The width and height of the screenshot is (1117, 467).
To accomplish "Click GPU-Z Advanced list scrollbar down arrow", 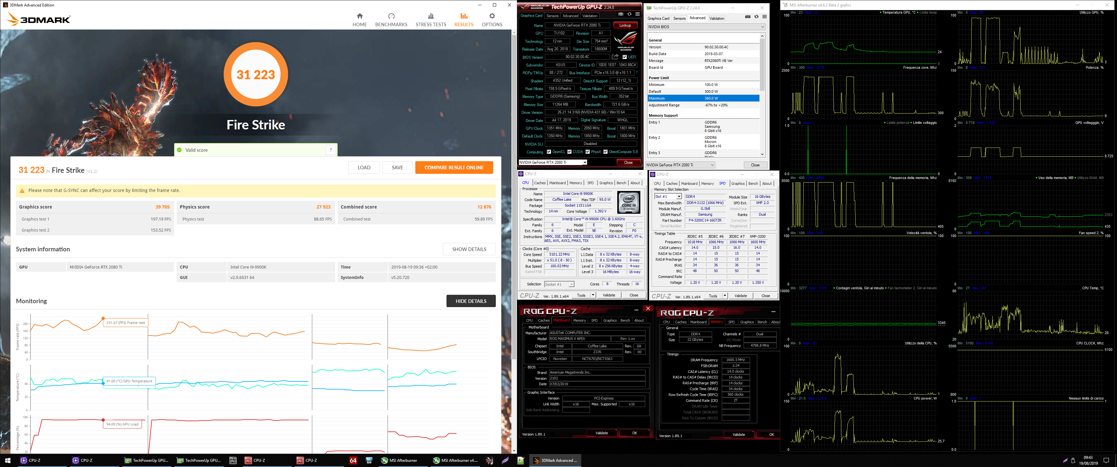I will click(762, 154).
